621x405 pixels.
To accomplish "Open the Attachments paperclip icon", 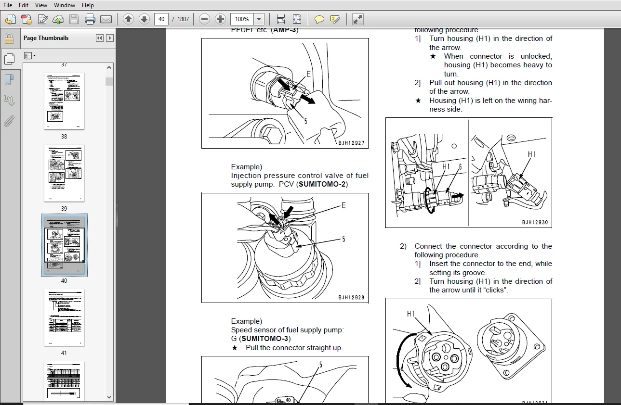I will click(9, 121).
